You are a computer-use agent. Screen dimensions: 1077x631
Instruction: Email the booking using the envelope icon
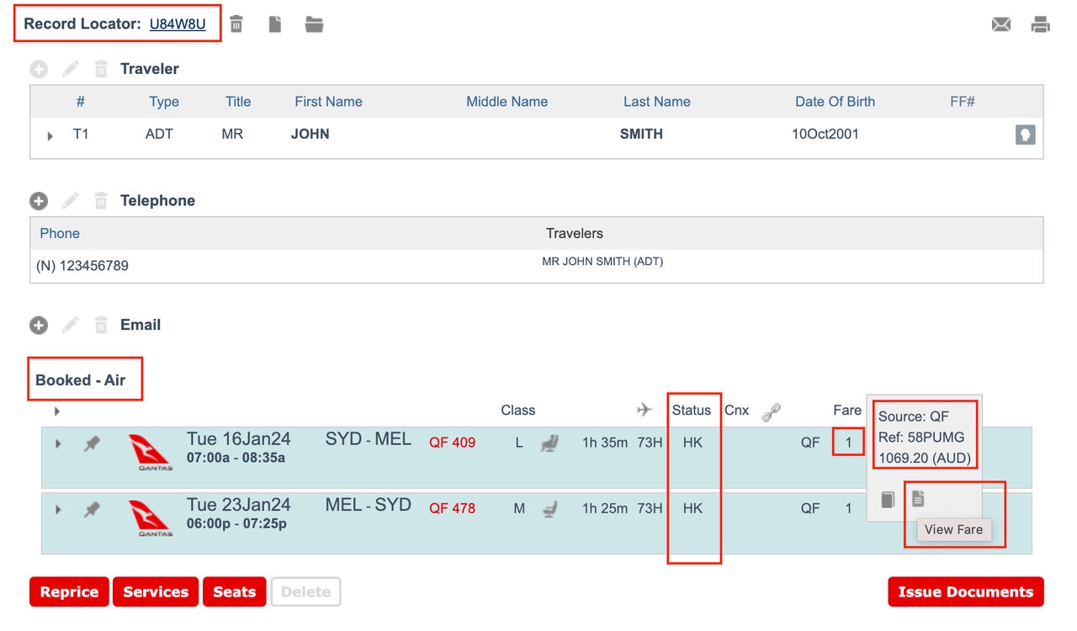coord(1001,24)
